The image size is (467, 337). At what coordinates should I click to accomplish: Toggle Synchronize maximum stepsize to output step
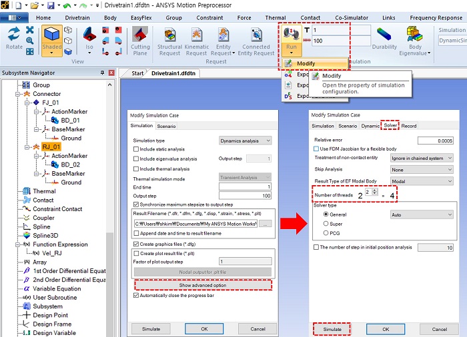click(x=136, y=204)
